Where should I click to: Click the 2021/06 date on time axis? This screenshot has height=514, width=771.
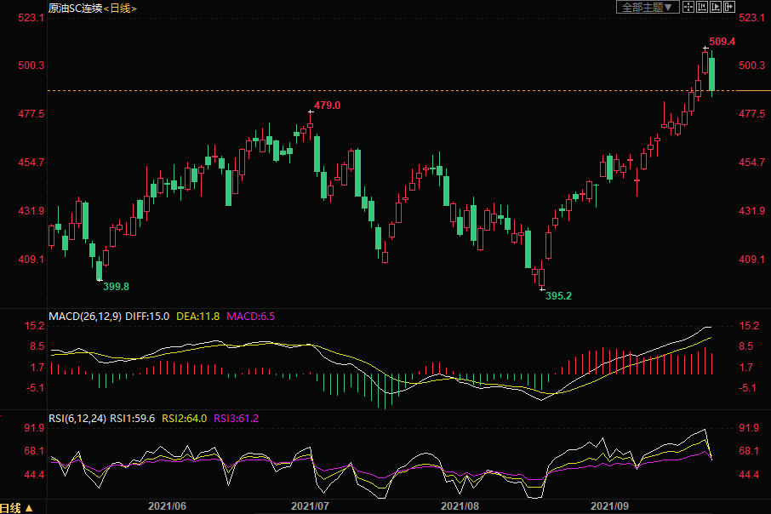tap(167, 505)
